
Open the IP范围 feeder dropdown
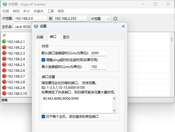point(100,19)
